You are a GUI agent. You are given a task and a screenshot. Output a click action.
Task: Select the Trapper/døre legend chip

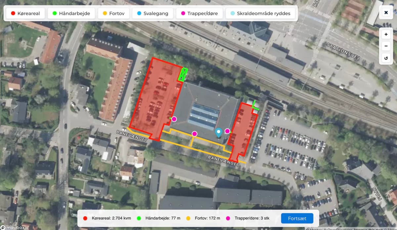[x=199, y=13]
